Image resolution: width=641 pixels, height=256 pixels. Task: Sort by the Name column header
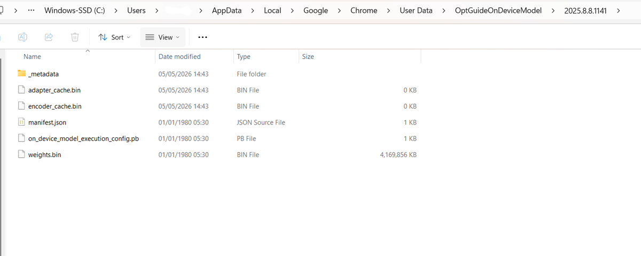click(32, 57)
